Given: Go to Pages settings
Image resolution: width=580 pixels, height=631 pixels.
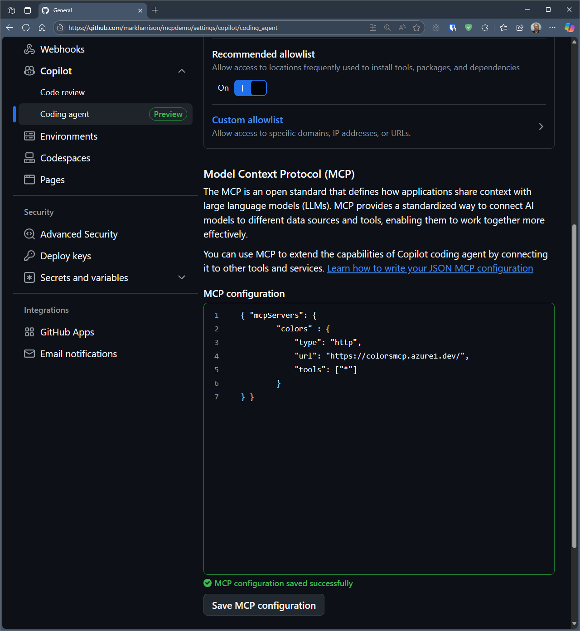Looking at the screenshot, I should [x=53, y=180].
